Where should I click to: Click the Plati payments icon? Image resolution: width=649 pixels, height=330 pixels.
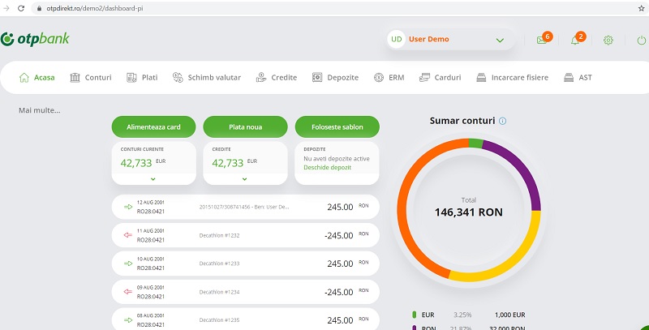point(131,77)
